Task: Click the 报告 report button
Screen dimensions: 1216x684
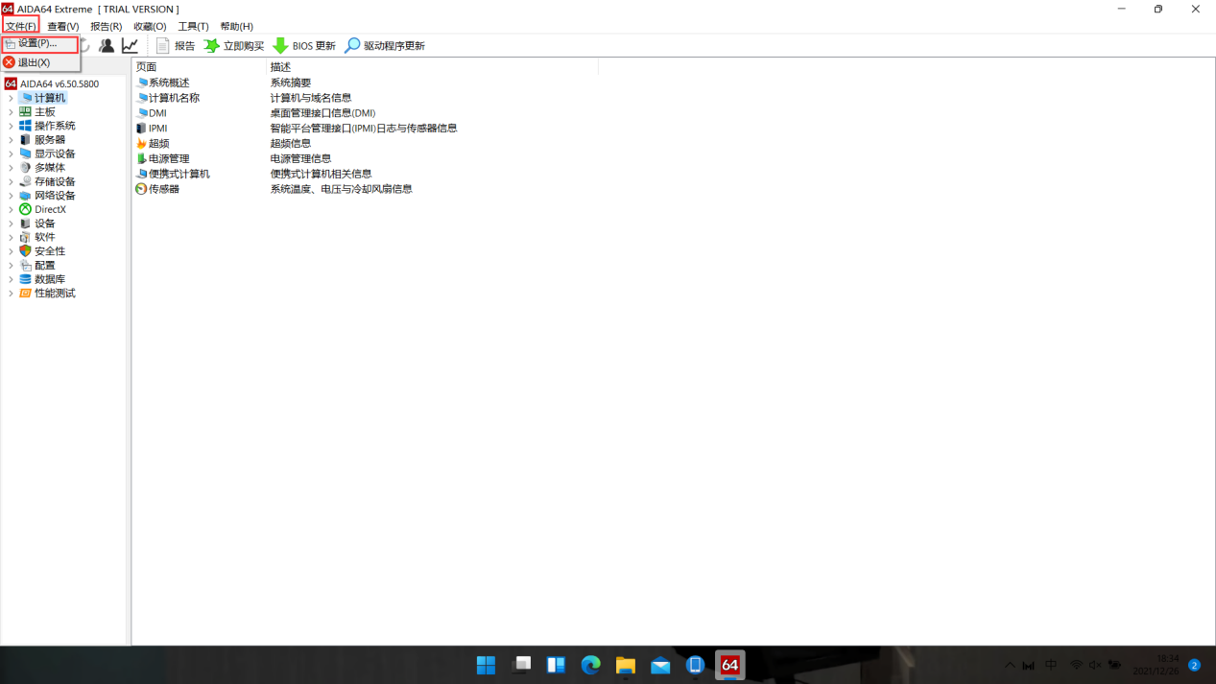Action: click(174, 45)
